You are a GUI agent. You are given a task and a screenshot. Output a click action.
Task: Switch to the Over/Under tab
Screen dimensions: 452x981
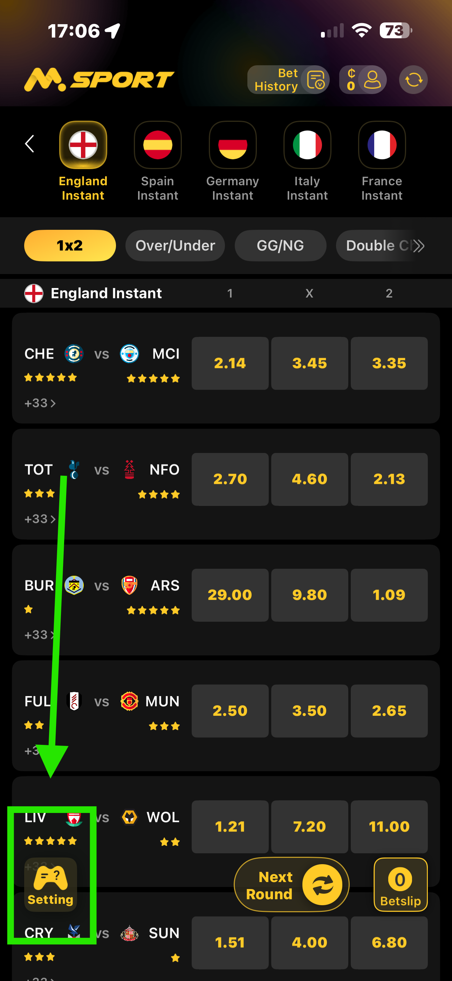(x=175, y=246)
